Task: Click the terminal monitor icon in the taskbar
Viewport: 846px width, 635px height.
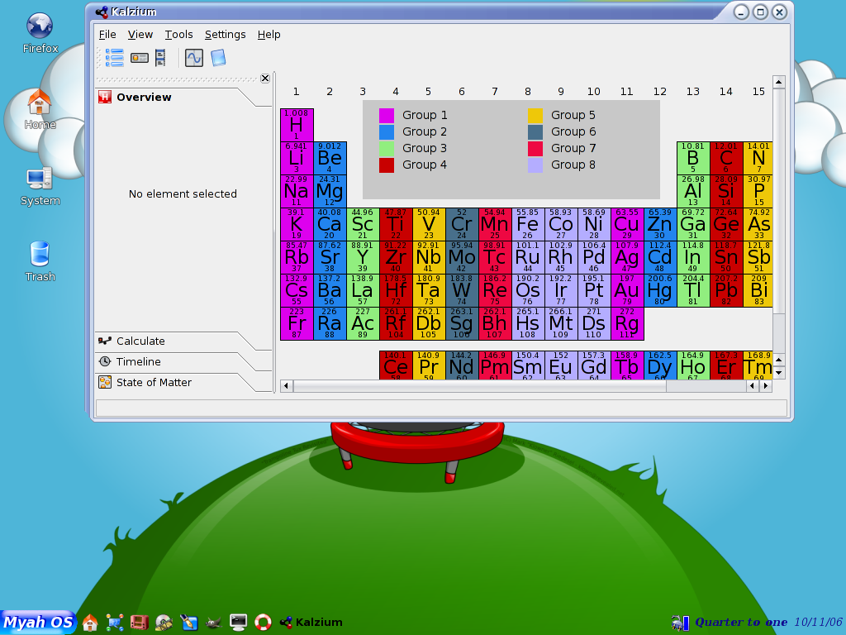Action: coord(238,623)
